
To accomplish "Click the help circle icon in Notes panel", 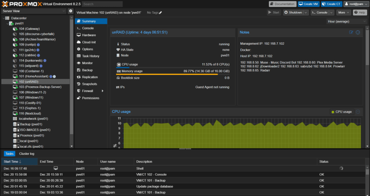I will coord(358,32).
